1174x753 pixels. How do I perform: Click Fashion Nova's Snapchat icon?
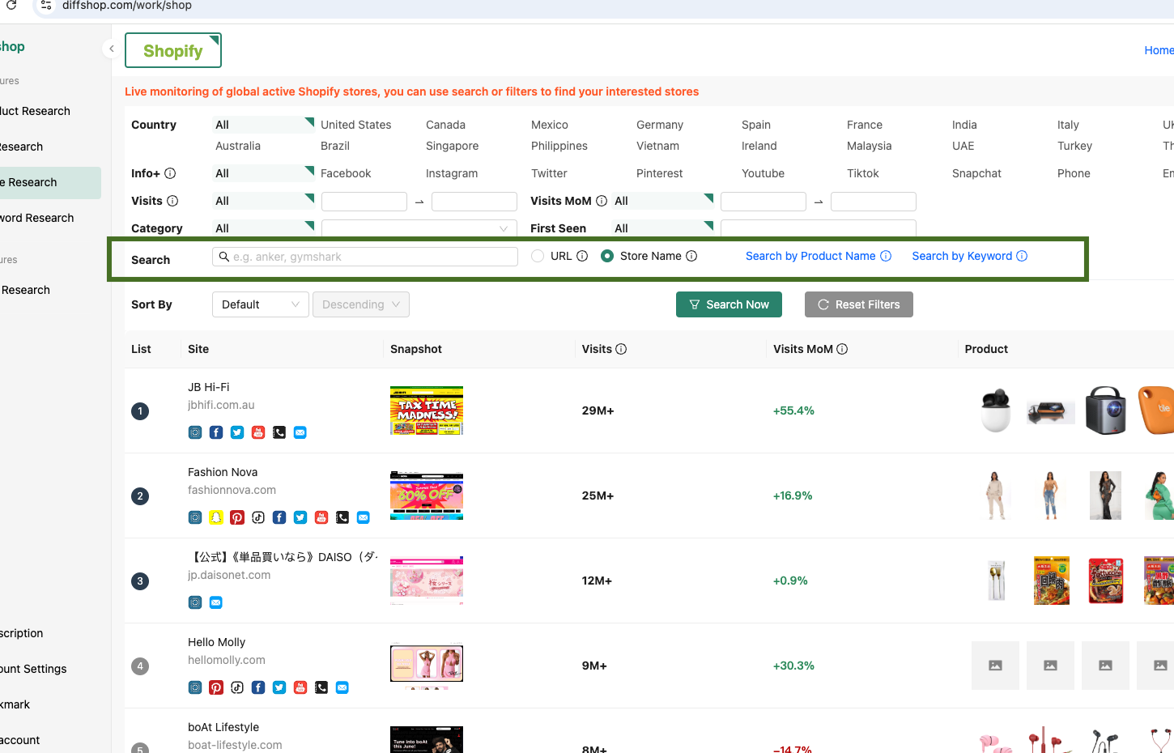(x=215, y=517)
